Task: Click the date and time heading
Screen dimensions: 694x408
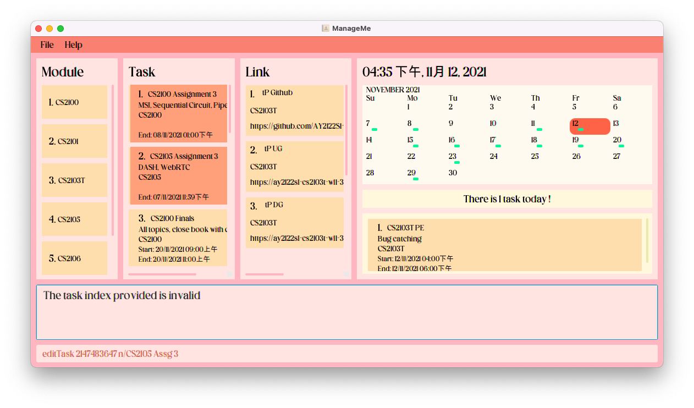Action: pyautogui.click(x=425, y=72)
